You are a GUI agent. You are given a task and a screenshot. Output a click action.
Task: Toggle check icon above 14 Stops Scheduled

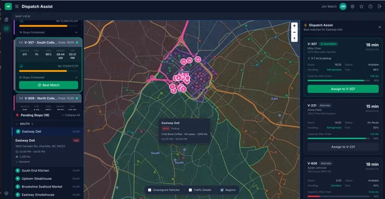pyautogui.click(x=21, y=21)
